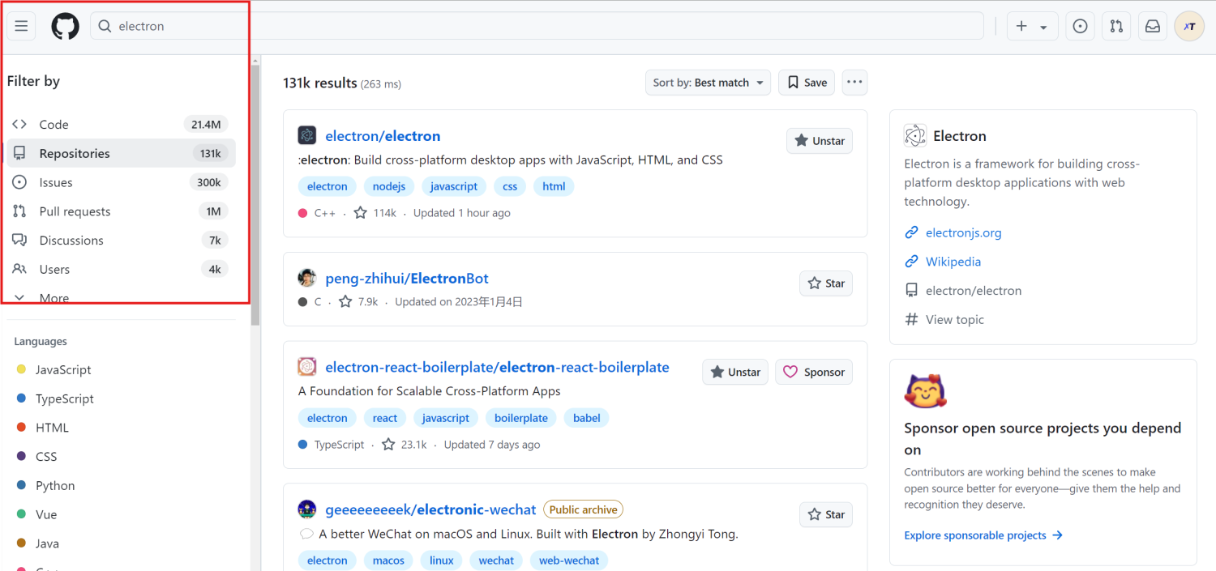Screen dimensions: 1216x571
Task: Open the Issues icon in header
Action: [x=1080, y=26]
